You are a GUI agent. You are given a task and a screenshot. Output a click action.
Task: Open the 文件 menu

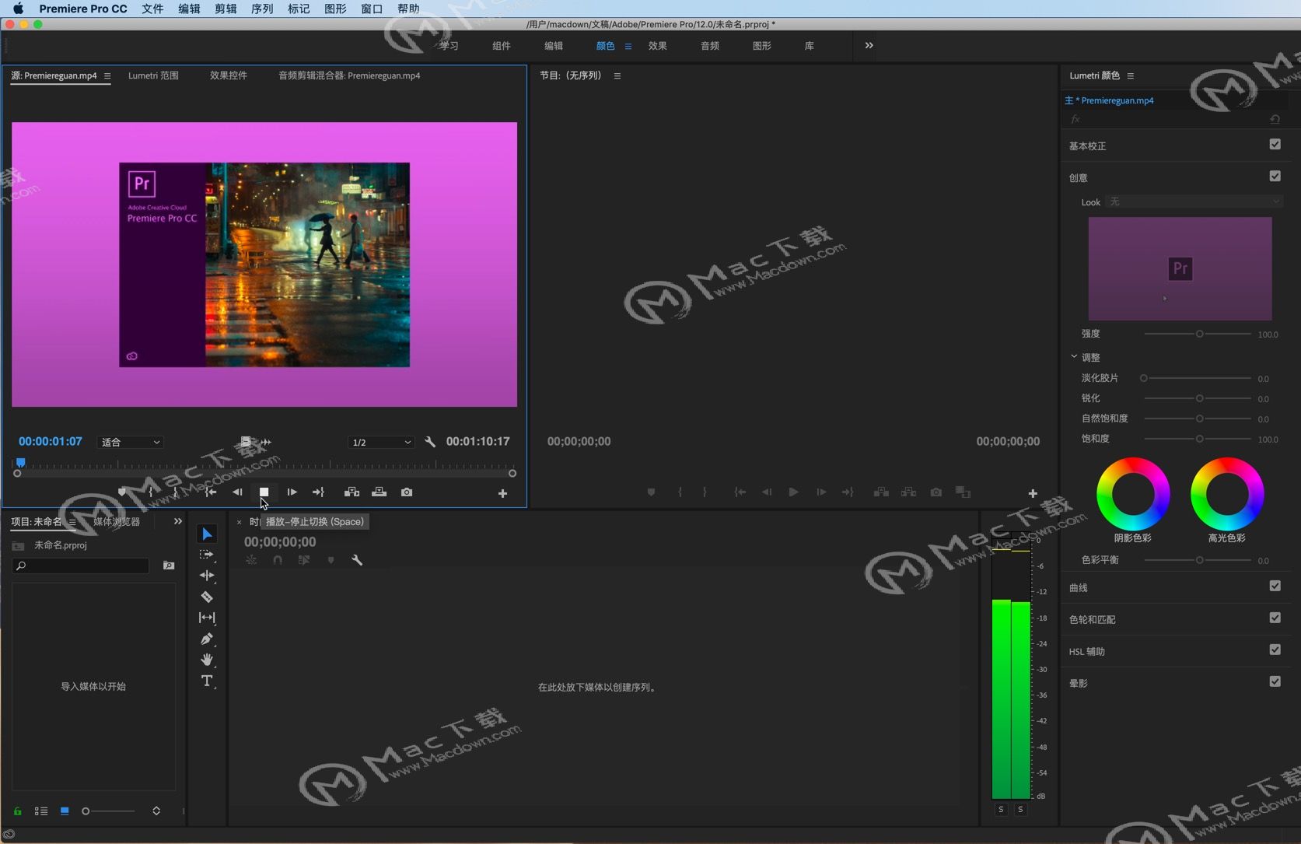pos(152,9)
